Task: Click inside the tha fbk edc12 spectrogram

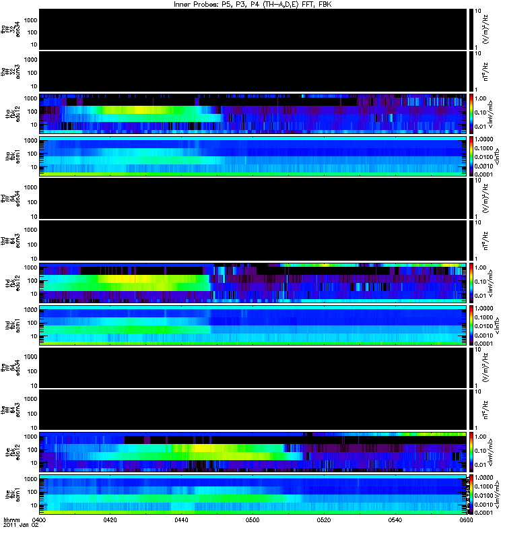Action: (x=252, y=114)
